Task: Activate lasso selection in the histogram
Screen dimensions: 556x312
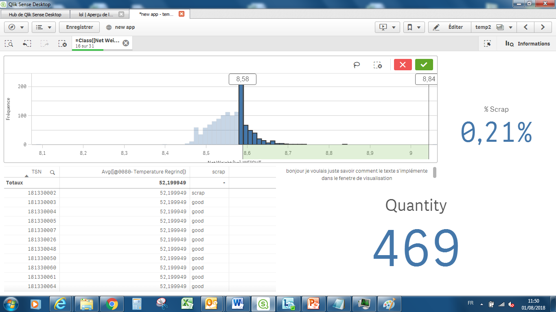Action: pyautogui.click(x=357, y=65)
